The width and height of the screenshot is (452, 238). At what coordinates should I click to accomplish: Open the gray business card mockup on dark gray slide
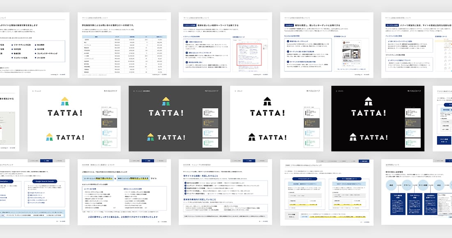[x=210, y=123]
